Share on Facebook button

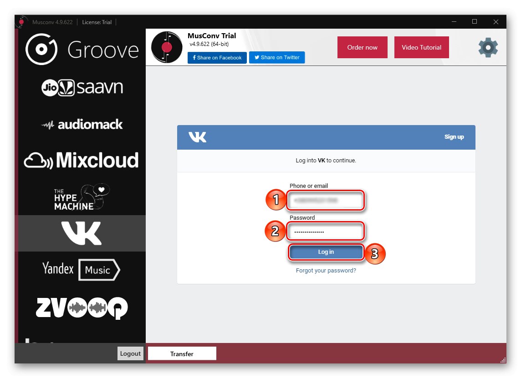click(217, 57)
